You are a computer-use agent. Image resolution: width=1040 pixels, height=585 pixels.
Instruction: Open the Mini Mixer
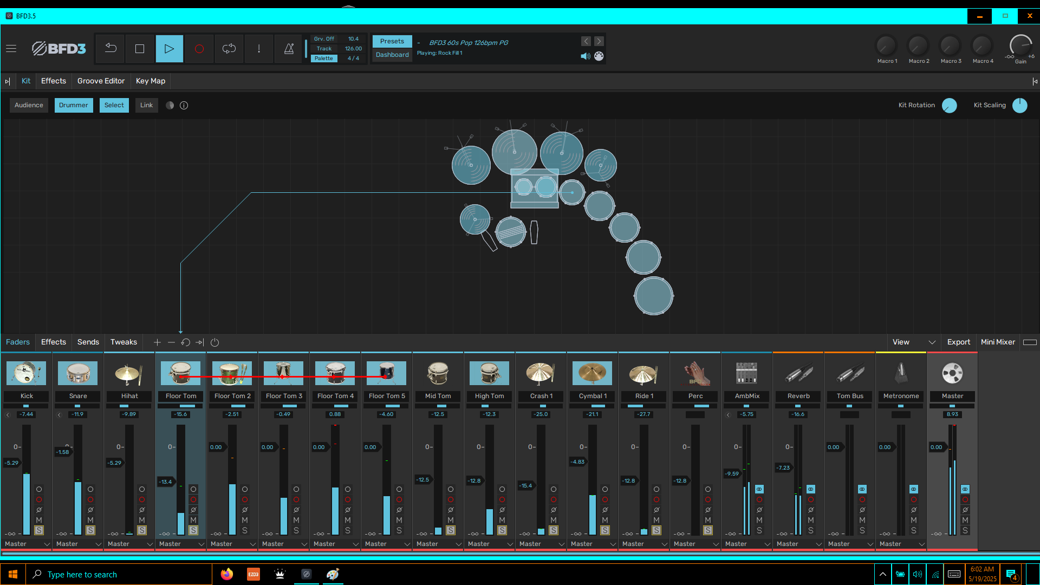[998, 342]
